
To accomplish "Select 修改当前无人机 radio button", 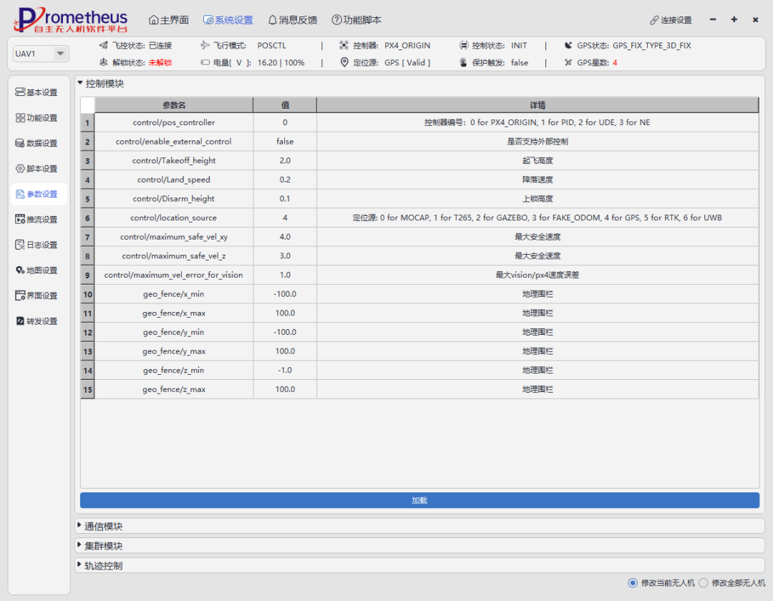I will pyautogui.click(x=632, y=583).
